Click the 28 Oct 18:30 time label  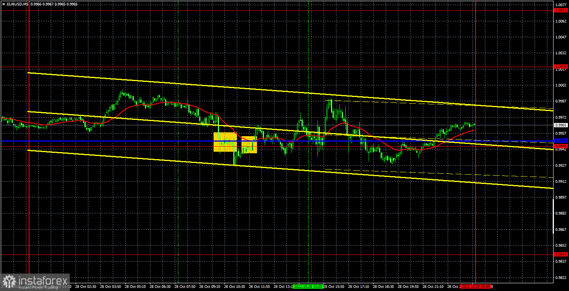click(384, 287)
